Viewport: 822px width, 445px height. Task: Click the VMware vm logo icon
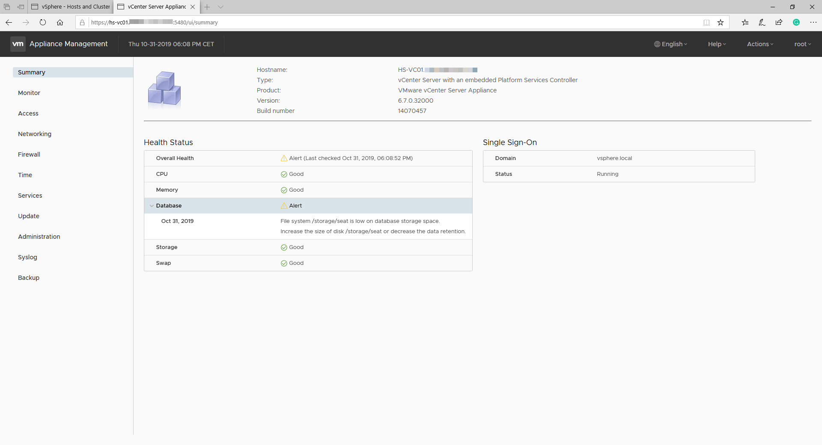[x=18, y=44]
